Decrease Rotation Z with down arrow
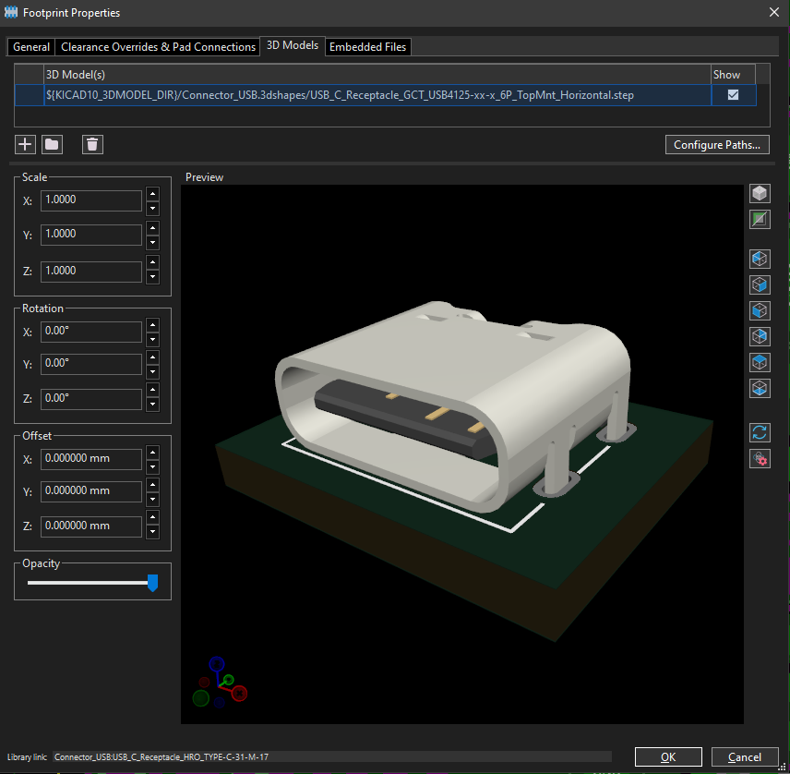 point(152,405)
